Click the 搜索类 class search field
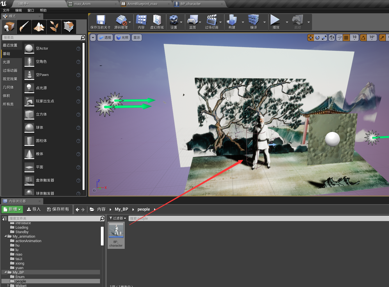The image size is (389, 287). coord(44,38)
